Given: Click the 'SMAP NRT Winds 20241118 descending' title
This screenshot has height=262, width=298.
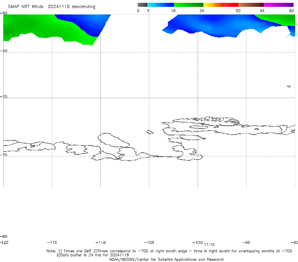Looking at the screenshot, I should (x=52, y=6).
